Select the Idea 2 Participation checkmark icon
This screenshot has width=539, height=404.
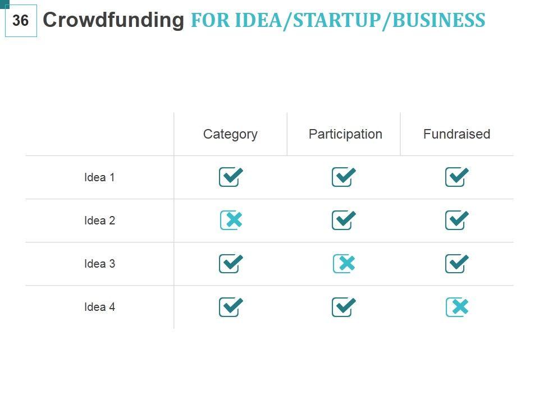344,220
